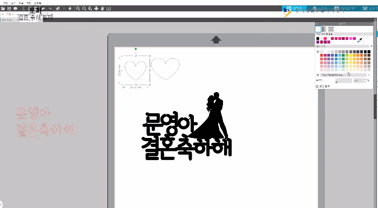Select the black swatch in the grayscale row
Screen dimensions: 378x208
click(x=369, y=52)
